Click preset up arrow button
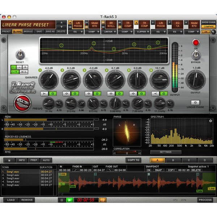217x217 pixels. (61, 22)
